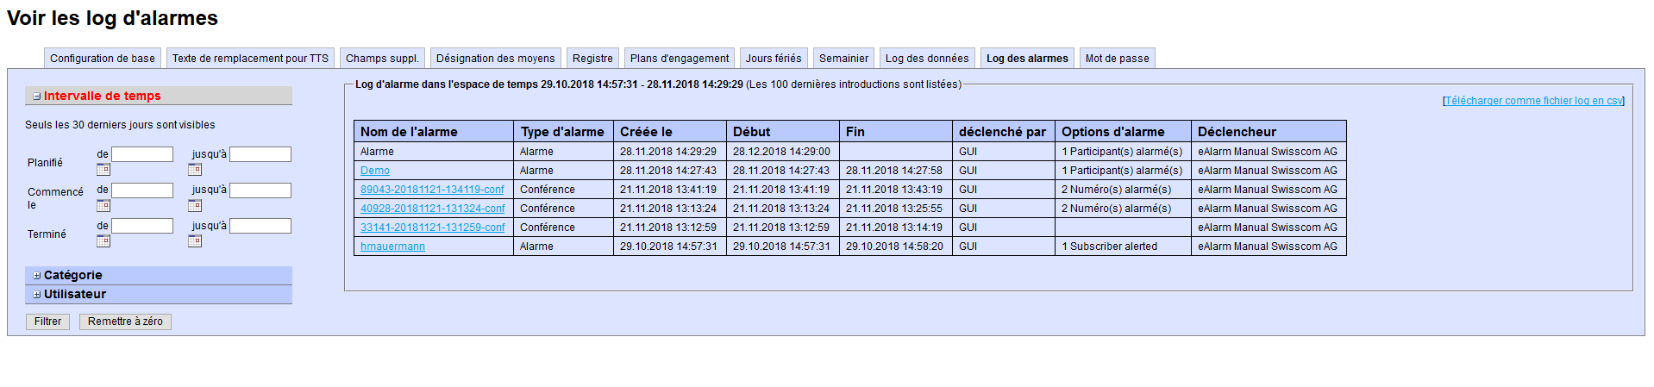Go to the Log des données tab
Viewport: 1654px width, 387px height.
coord(926,59)
